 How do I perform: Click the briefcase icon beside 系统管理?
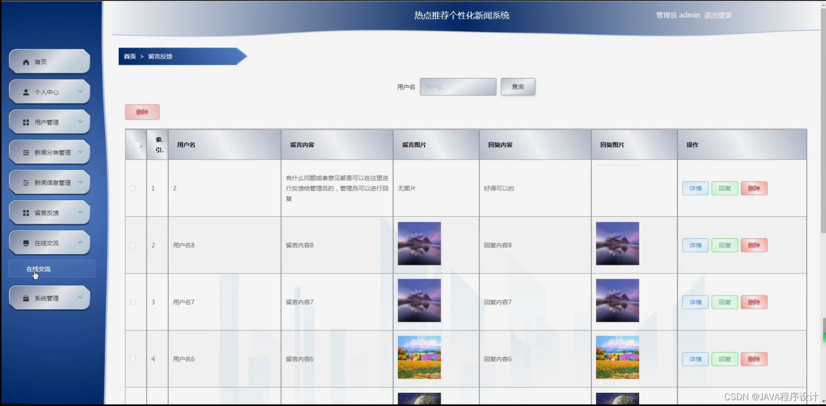pyautogui.click(x=26, y=298)
